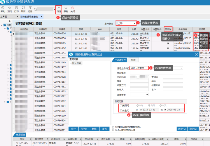Enable 以本方案作为预警方案 checkbox
The width and height of the screenshot is (210, 146).
(x=113, y=130)
